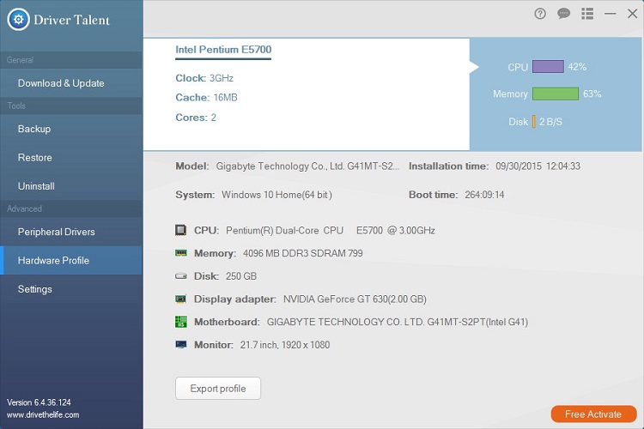Open www.drivethelife.com link
644x429 pixels.
click(43, 414)
